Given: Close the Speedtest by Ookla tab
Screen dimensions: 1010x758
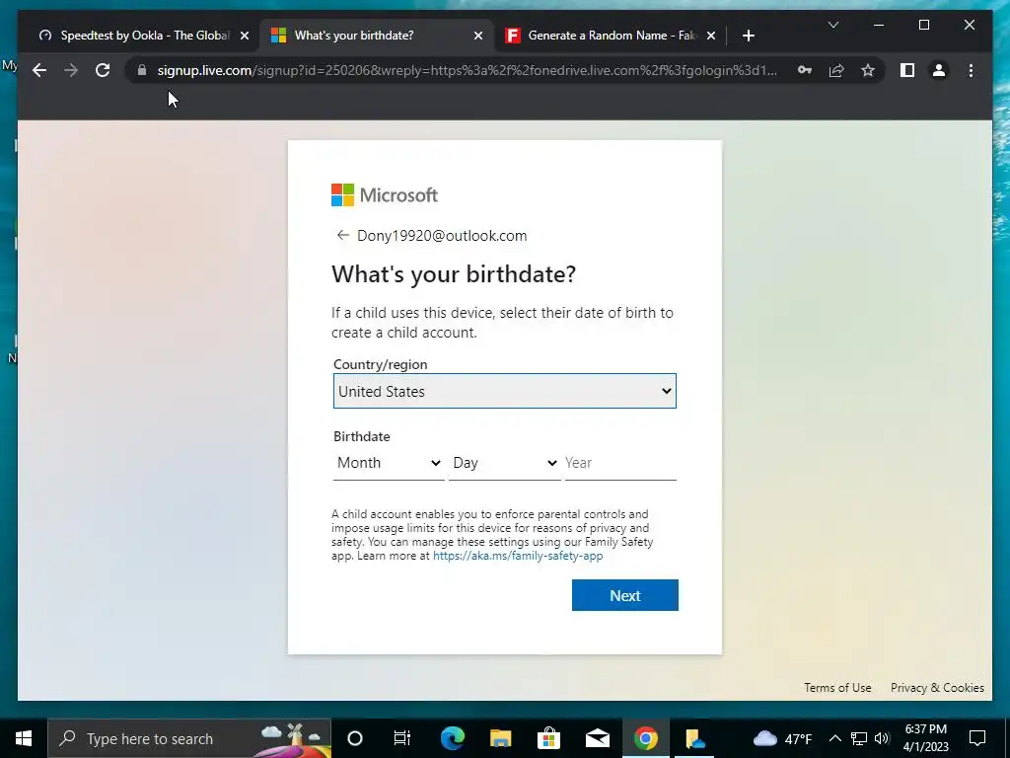Looking at the screenshot, I should (x=245, y=36).
